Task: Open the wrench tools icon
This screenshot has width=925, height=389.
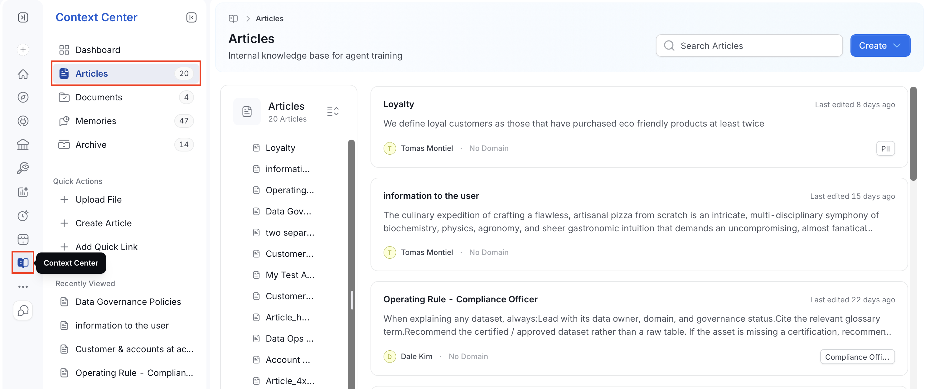Action: (23, 168)
